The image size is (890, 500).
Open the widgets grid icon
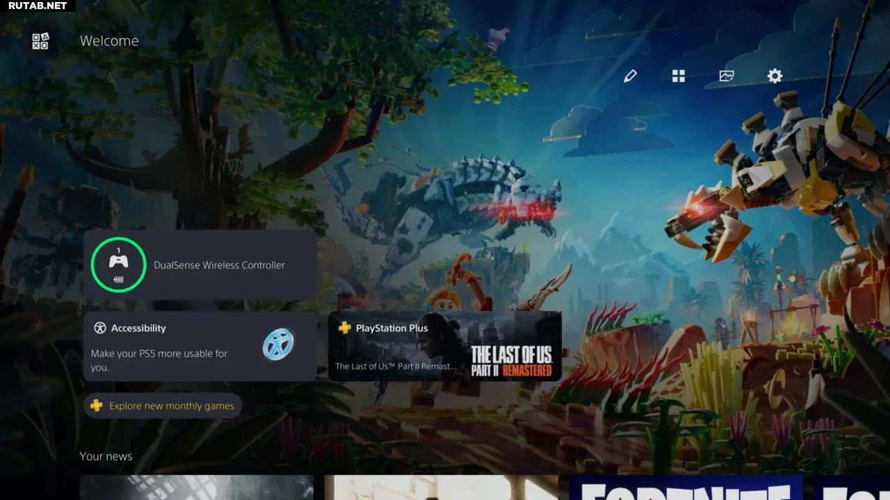tap(679, 76)
